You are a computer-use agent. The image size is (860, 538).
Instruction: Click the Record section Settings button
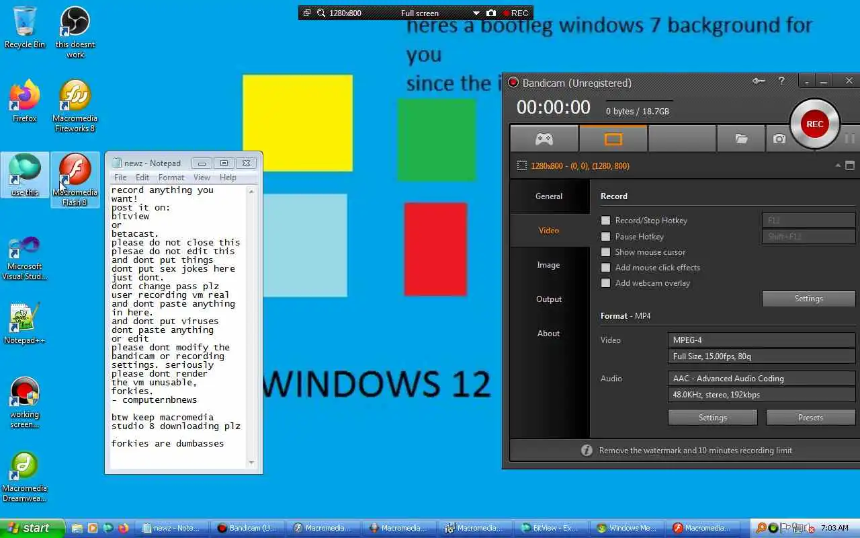pos(808,299)
